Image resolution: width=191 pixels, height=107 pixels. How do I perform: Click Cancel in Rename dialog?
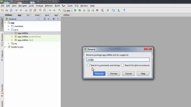128,73
